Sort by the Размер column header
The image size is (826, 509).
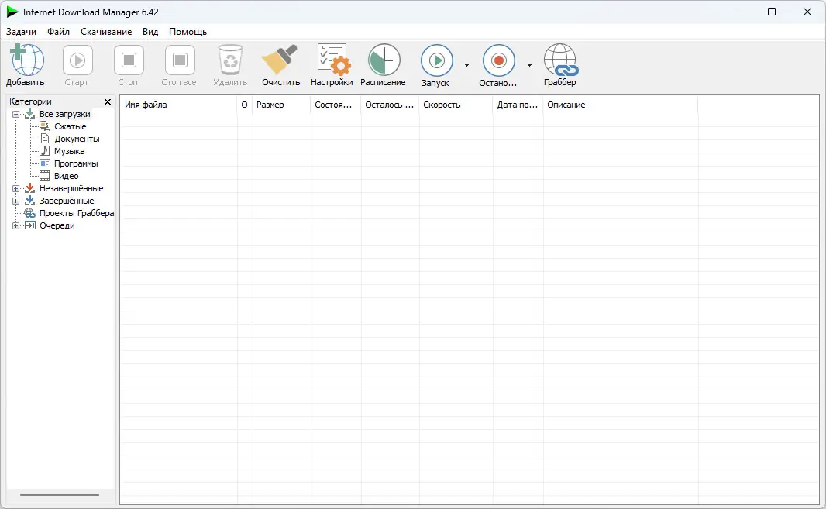pos(281,105)
